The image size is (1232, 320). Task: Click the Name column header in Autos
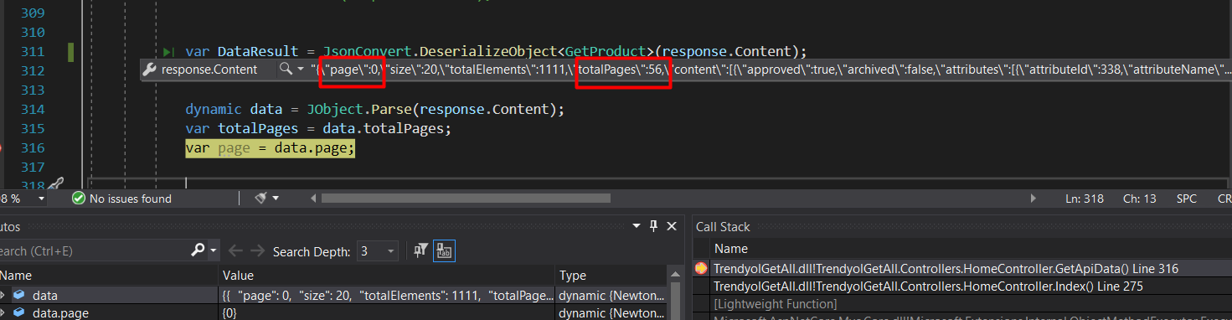pyautogui.click(x=108, y=275)
